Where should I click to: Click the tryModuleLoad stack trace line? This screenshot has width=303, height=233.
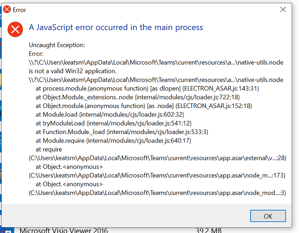coord(113,123)
